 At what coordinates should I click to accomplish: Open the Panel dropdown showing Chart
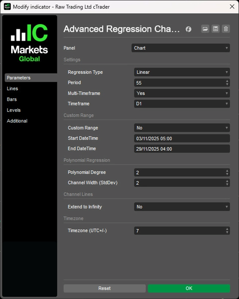[180, 48]
